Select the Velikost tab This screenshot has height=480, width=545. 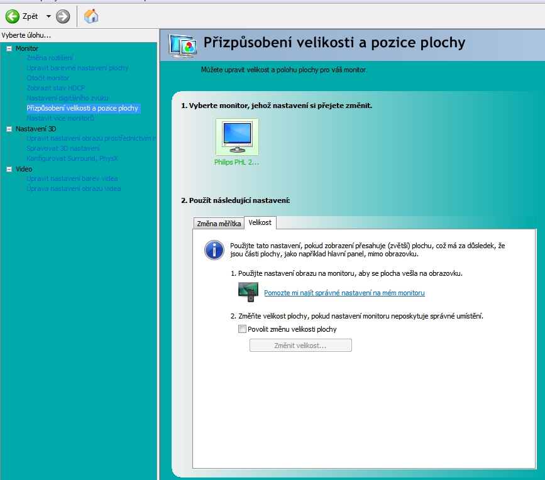[260, 222]
